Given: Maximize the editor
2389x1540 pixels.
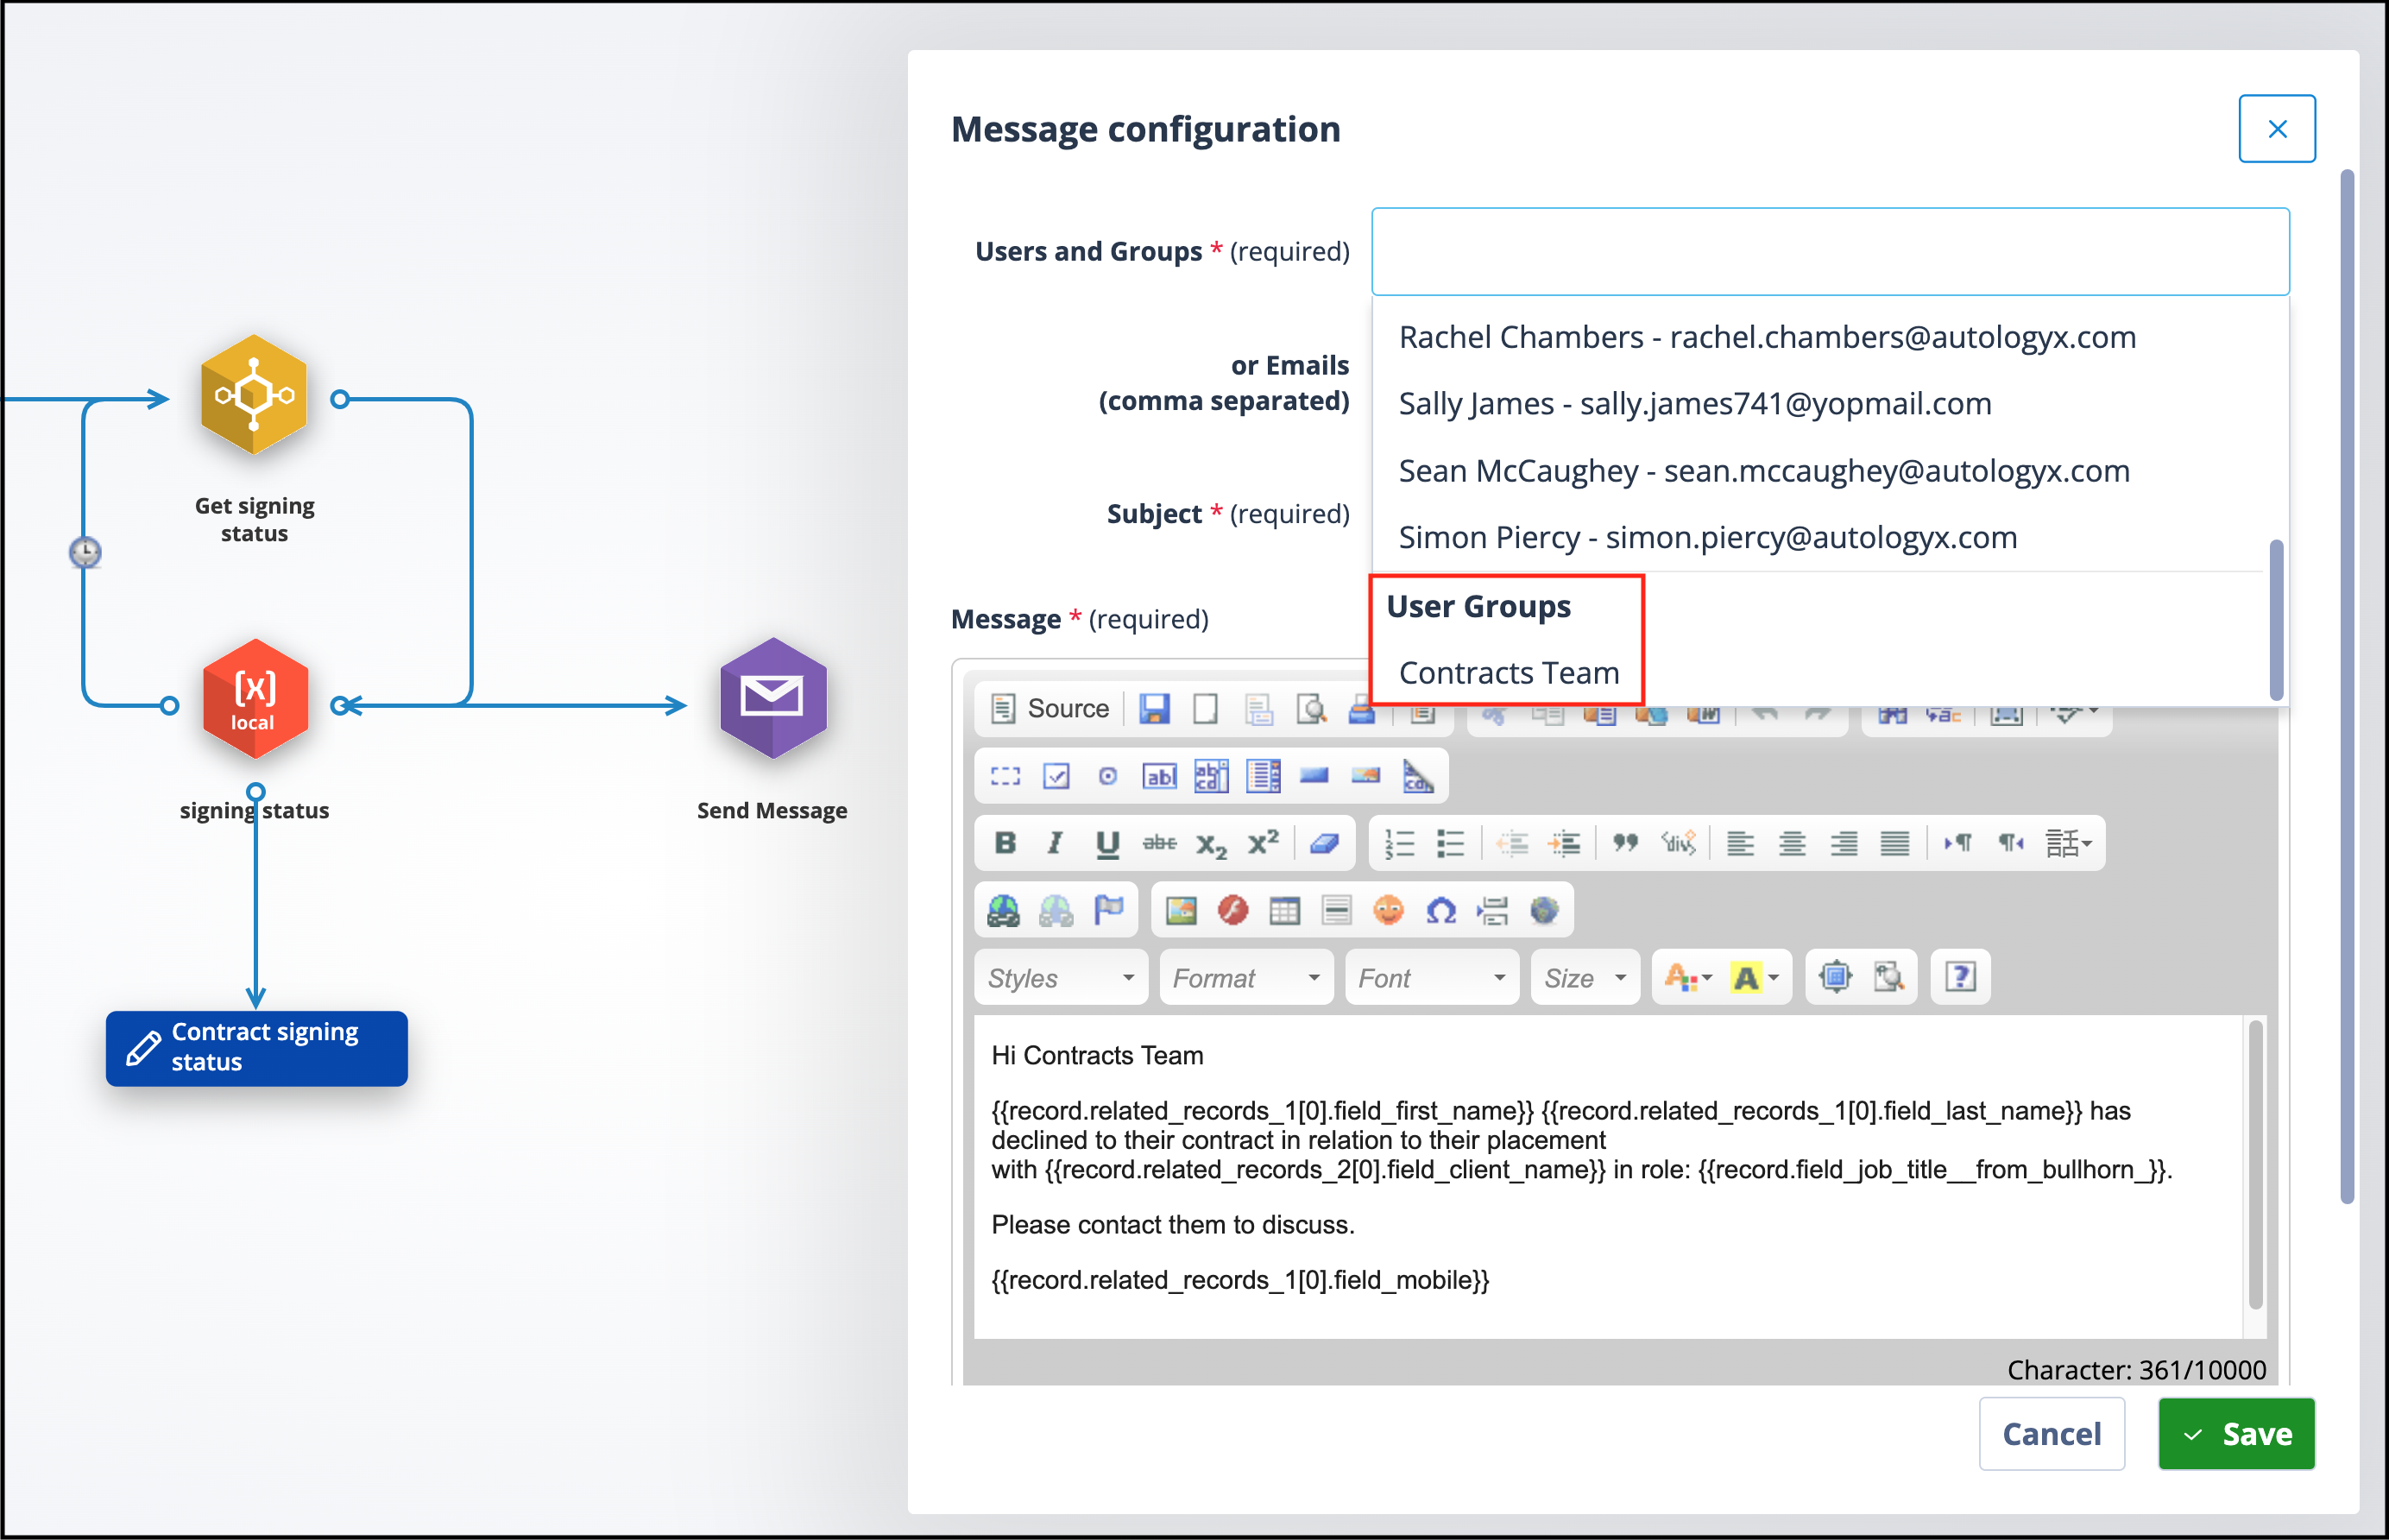Looking at the screenshot, I should [1835, 977].
